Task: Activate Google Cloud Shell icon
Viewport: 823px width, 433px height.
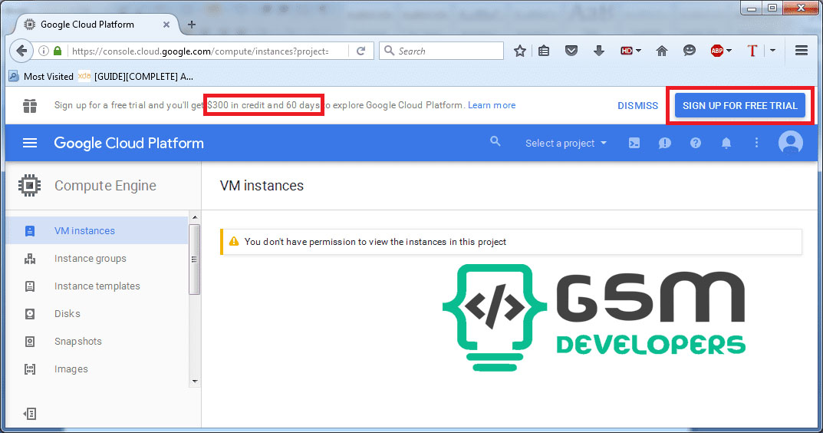Action: click(x=634, y=143)
